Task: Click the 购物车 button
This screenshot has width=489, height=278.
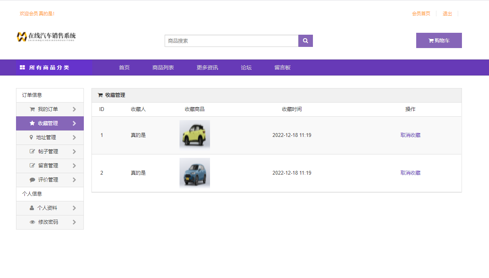Action: tap(439, 40)
